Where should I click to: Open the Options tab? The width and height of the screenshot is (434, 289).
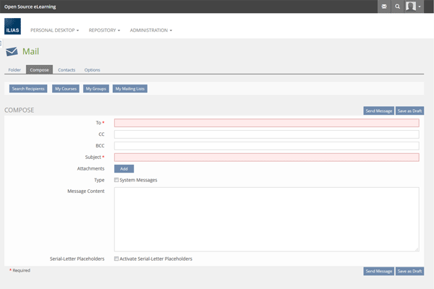click(92, 70)
